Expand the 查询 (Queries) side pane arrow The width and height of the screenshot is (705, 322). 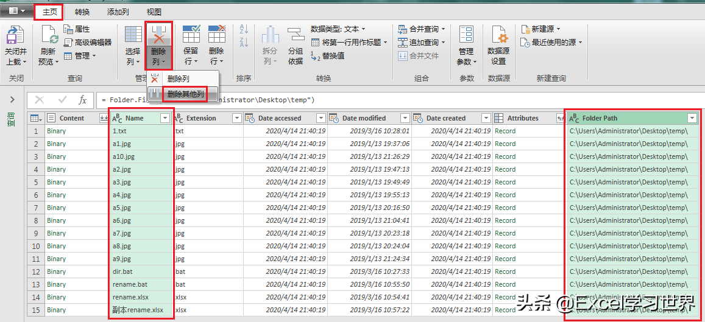coord(12,99)
